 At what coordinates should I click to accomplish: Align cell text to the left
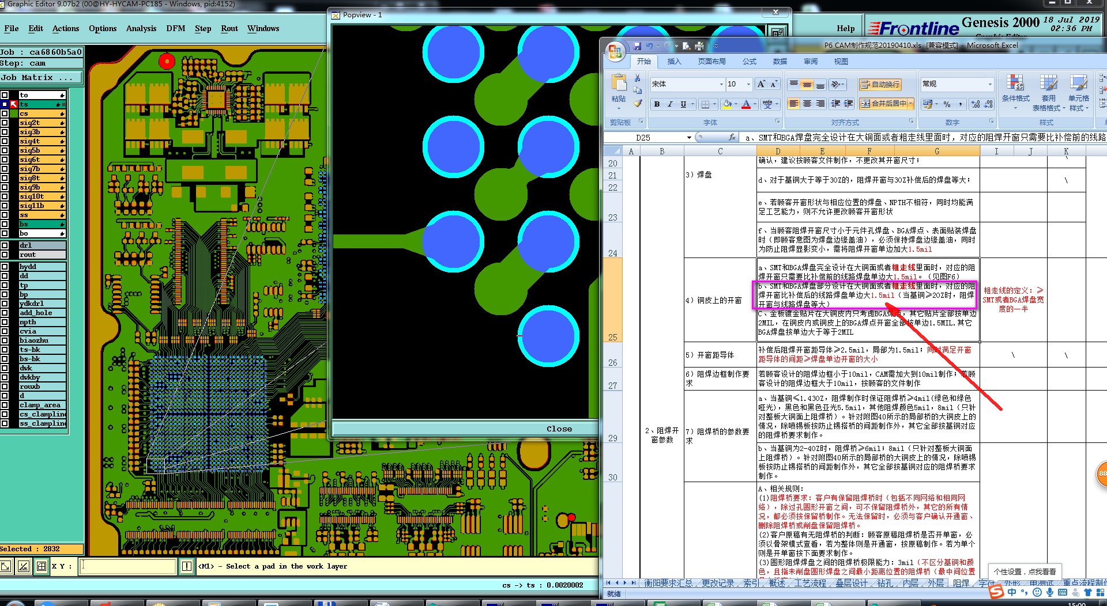tap(794, 104)
